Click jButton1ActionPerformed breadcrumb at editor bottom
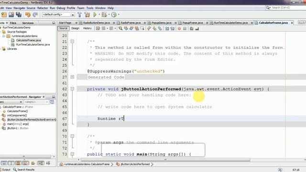 pos(133,164)
